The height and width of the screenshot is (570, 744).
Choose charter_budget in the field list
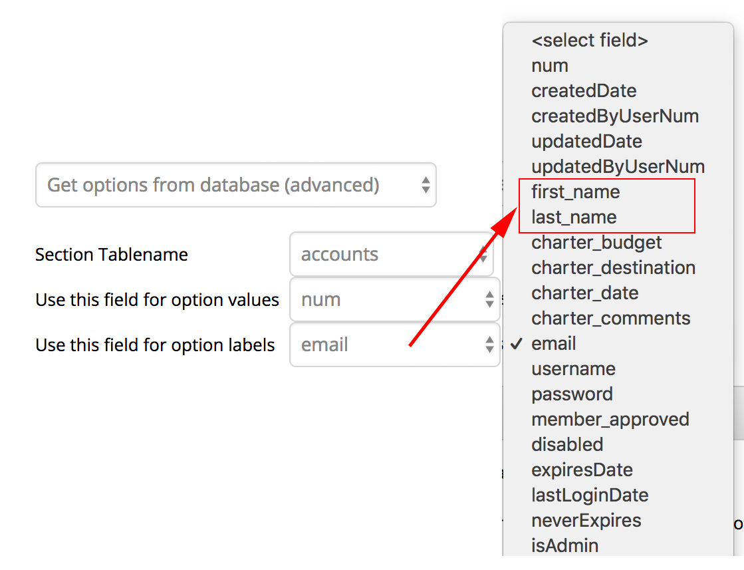coord(596,243)
